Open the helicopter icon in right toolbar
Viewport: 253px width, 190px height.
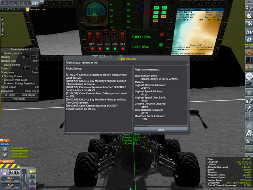click(x=249, y=84)
